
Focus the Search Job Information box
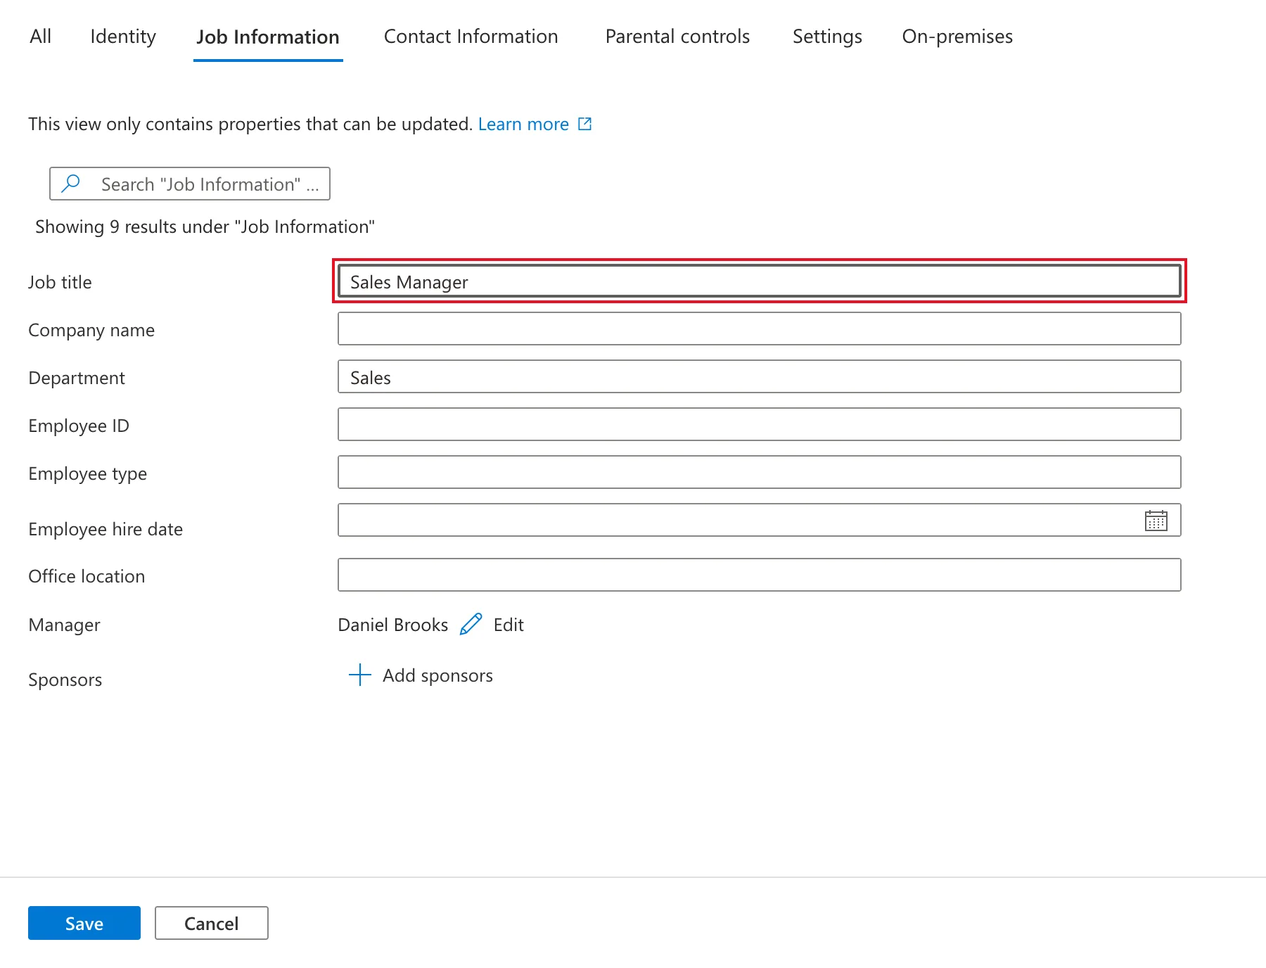coord(190,184)
